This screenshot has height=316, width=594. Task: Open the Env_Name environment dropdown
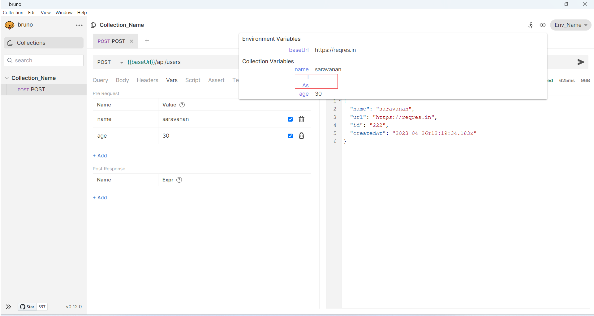pyautogui.click(x=570, y=25)
